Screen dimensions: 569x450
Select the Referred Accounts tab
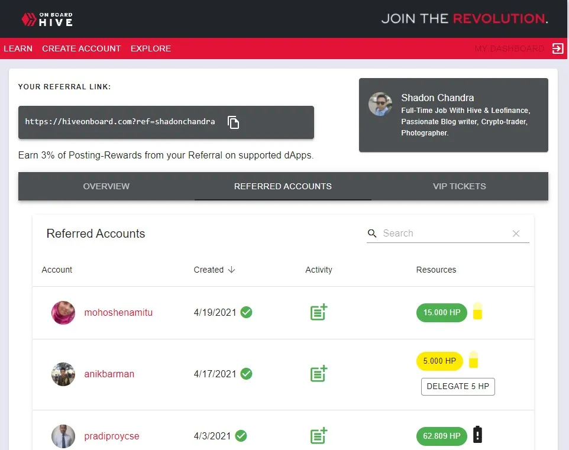pos(283,186)
